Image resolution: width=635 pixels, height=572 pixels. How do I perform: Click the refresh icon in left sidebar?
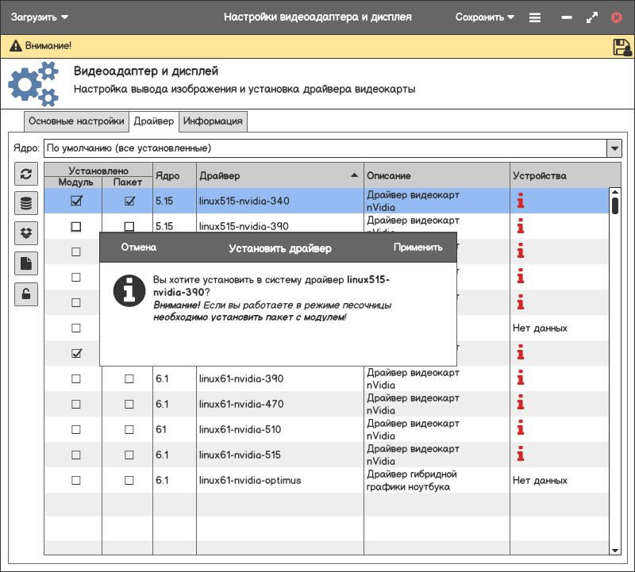tap(26, 175)
